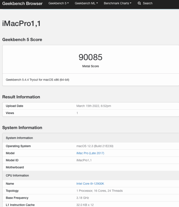179x207 pixels.
Task: Click the Operating System row label
Action: click(x=18, y=146)
